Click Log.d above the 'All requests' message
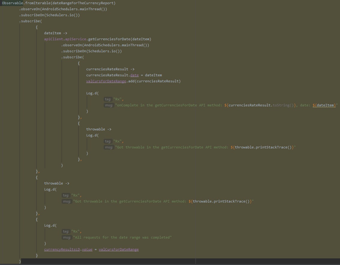 [x=50, y=226]
